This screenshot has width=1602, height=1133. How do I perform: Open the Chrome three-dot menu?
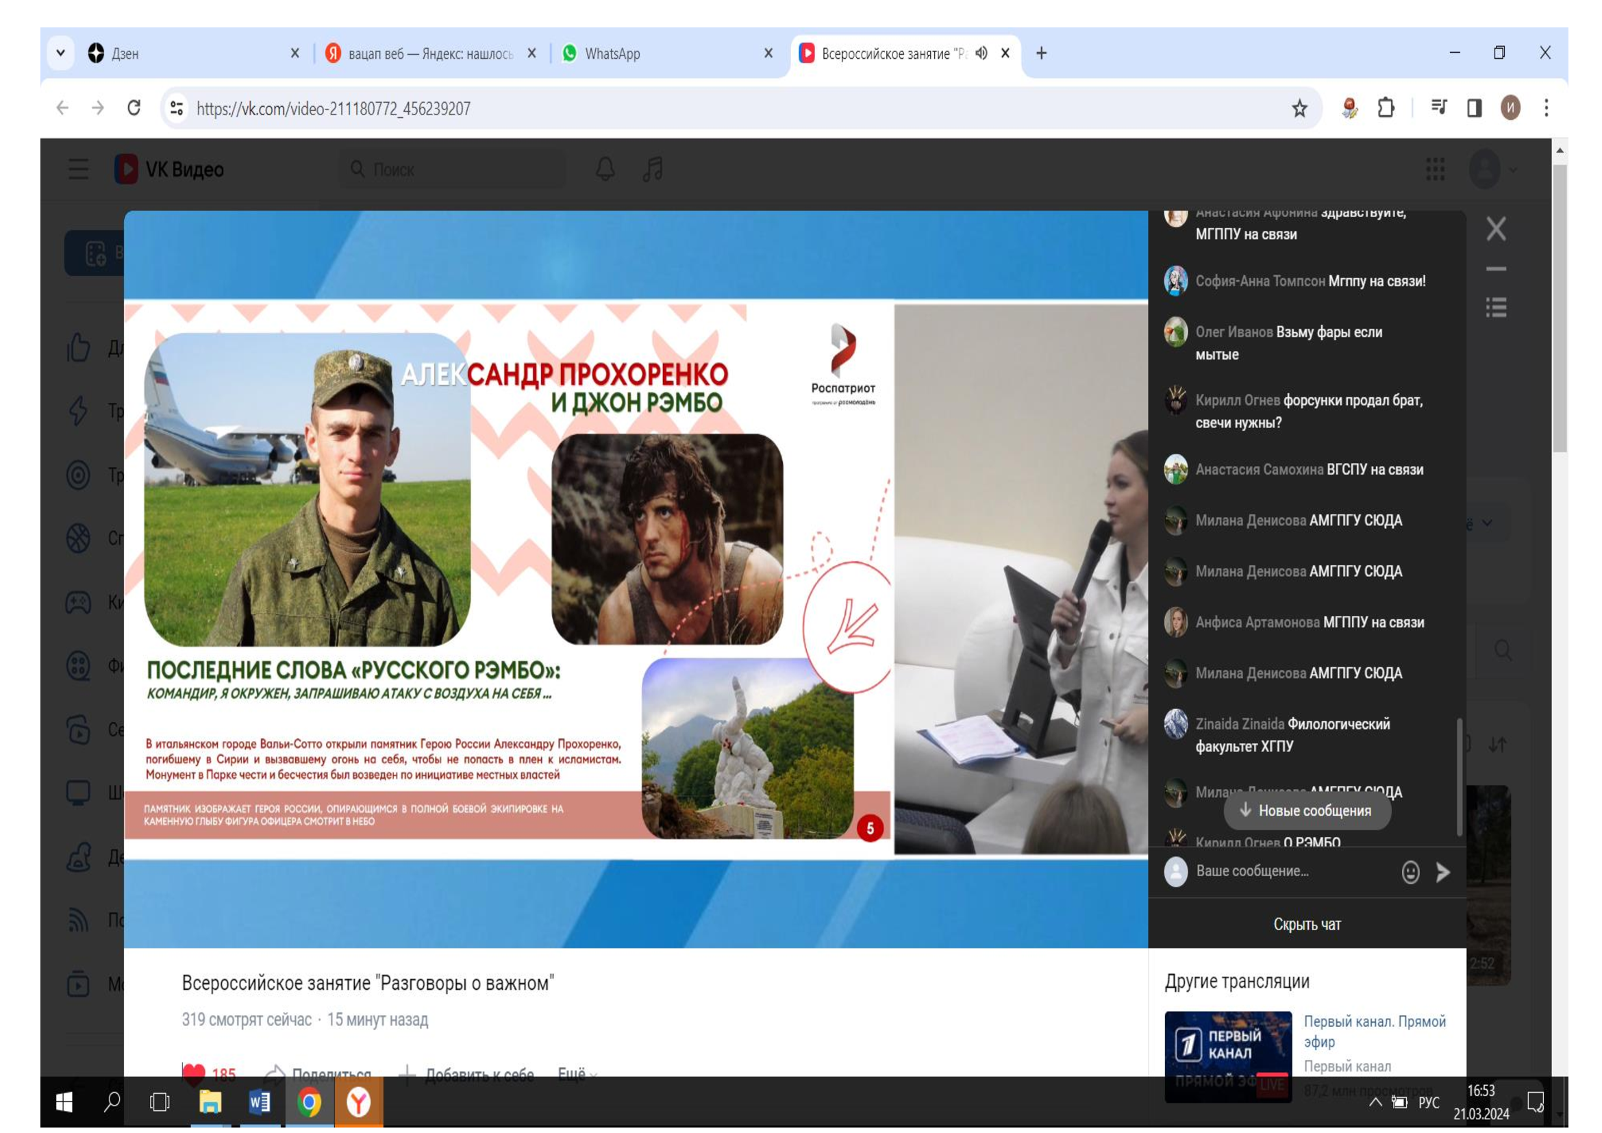coord(1547,108)
